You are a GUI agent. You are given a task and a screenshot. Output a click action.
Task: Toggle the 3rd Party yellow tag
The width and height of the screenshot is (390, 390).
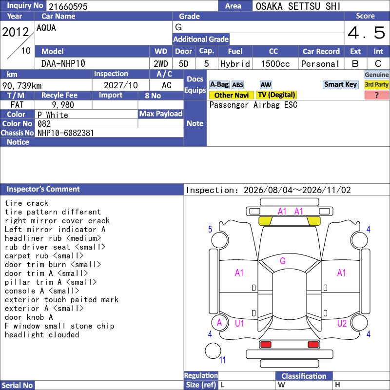[376, 84]
